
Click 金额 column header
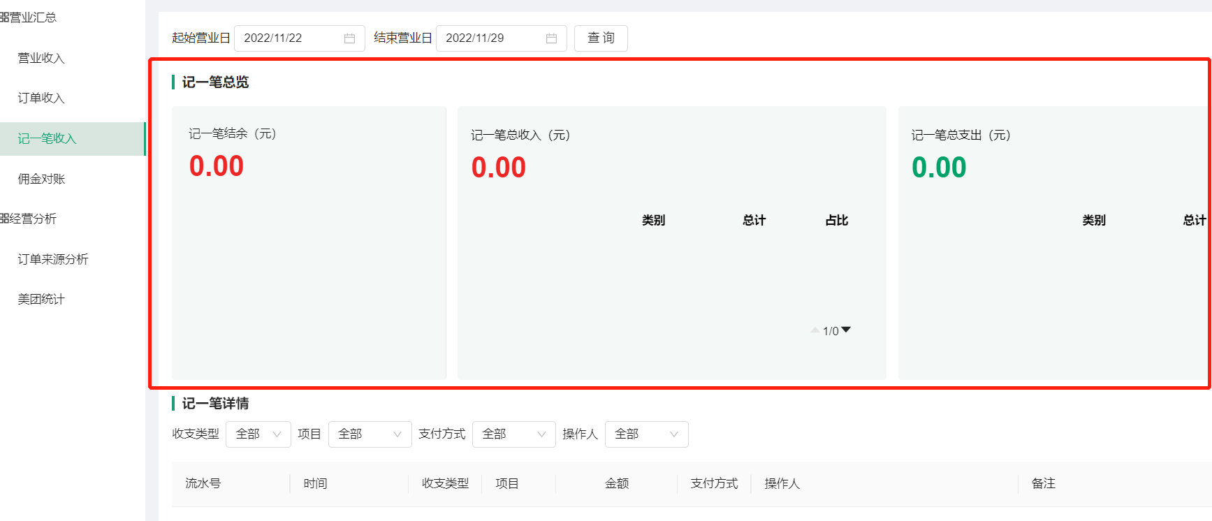tap(617, 483)
